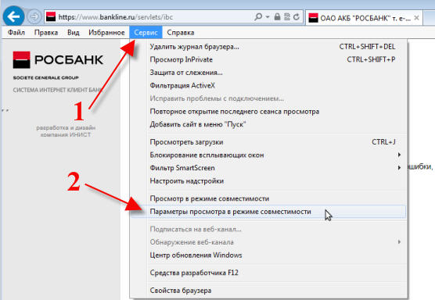Click the Refresh icon in address bar
This screenshot has height=300, width=435.
(x=297, y=17)
